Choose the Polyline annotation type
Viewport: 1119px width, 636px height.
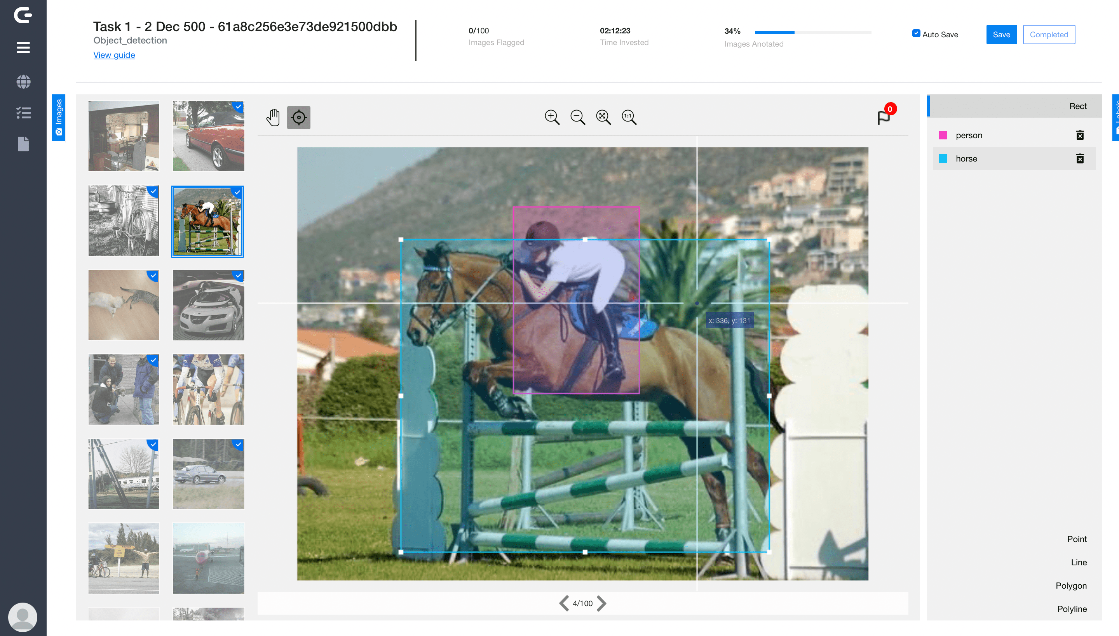(x=1071, y=609)
